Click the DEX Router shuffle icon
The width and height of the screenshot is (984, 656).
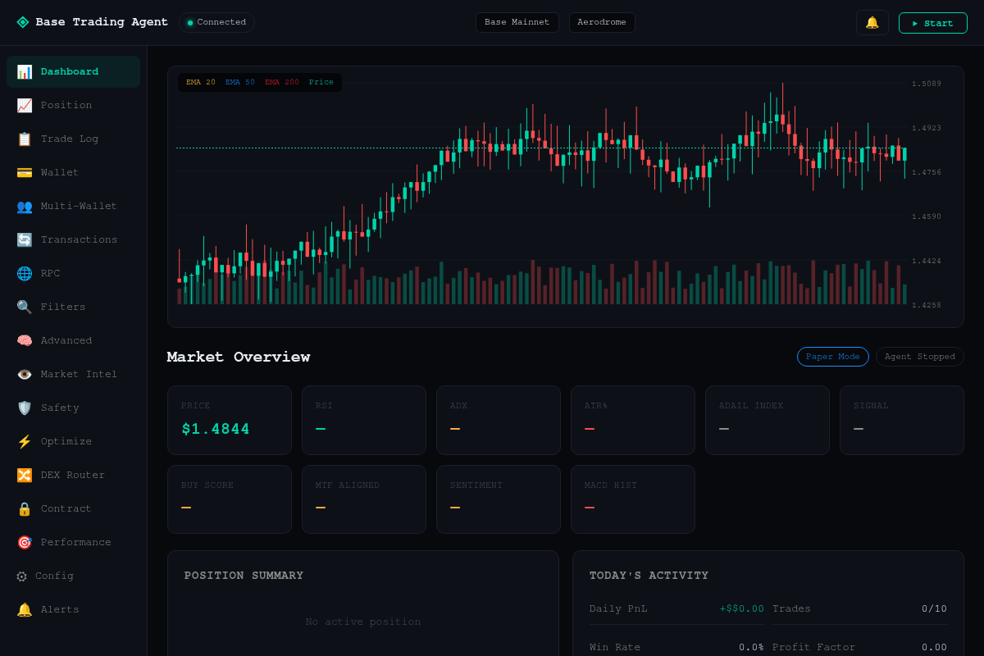click(25, 475)
